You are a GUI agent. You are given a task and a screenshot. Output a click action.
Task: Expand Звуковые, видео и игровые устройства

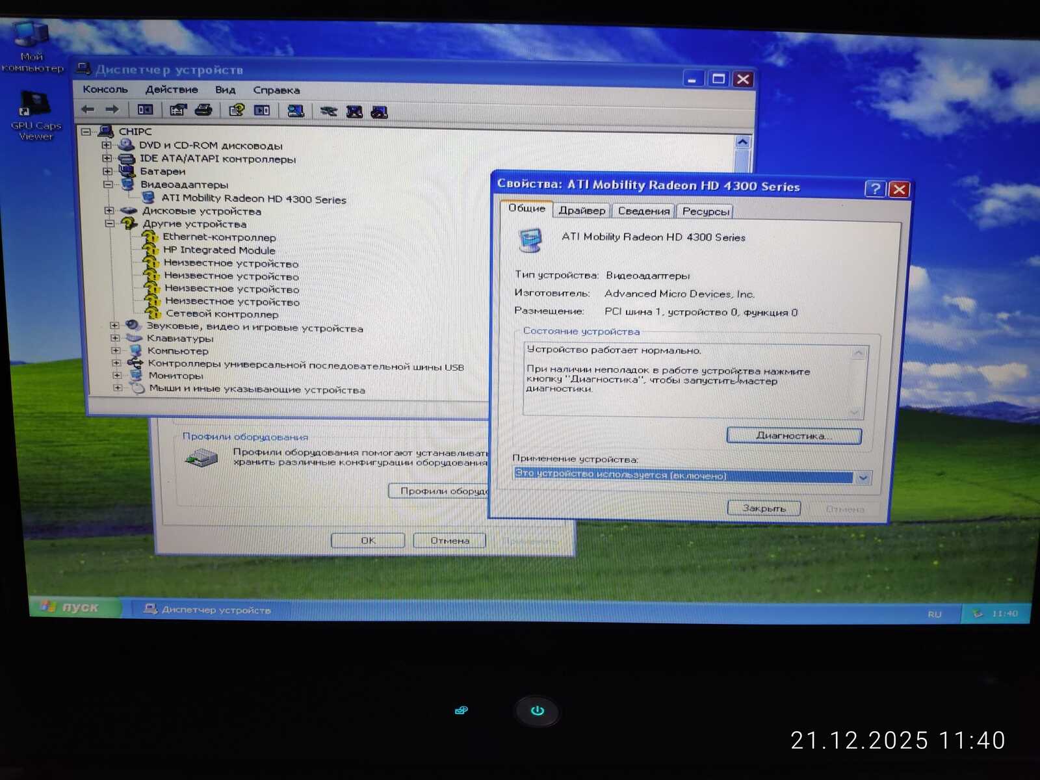pyautogui.click(x=114, y=326)
